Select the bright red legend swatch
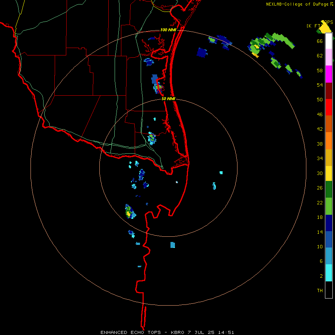335x335 pixels. 329,107
